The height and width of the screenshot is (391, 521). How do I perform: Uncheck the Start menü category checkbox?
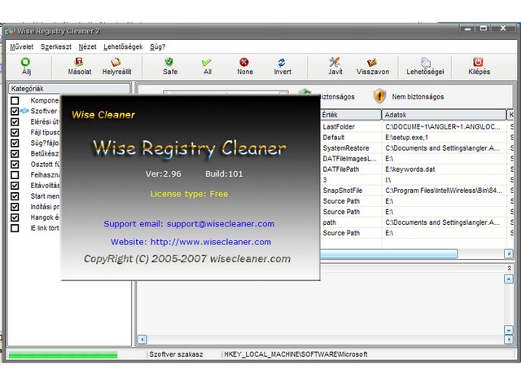click(15, 196)
